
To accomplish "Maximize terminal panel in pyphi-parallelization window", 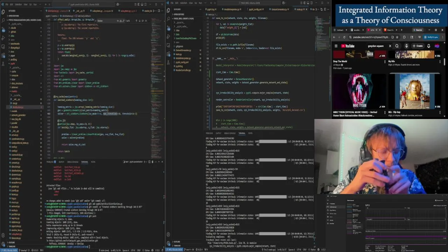I will 159,162.
